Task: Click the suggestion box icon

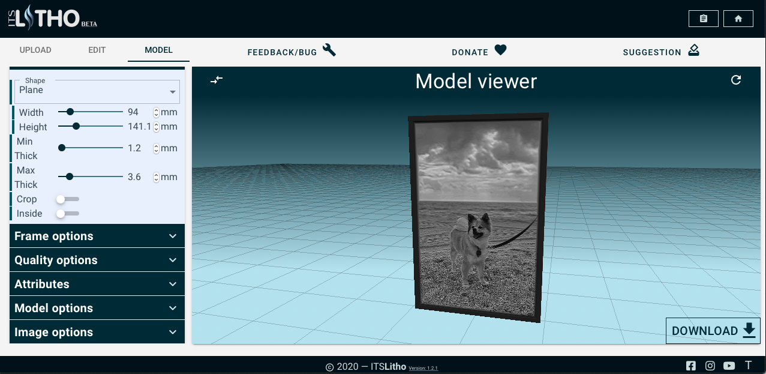Action: 693,50
